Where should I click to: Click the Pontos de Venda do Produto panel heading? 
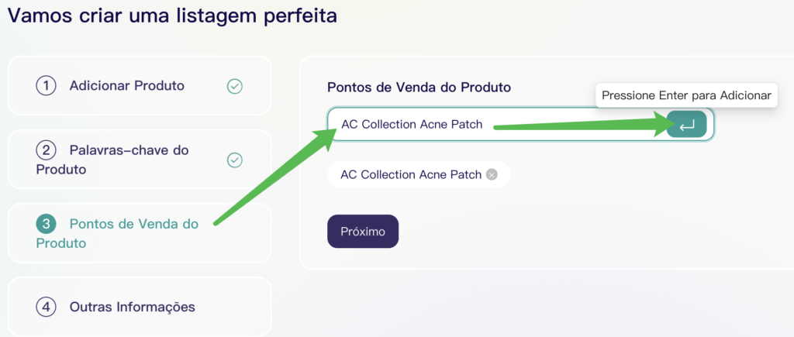(x=419, y=87)
